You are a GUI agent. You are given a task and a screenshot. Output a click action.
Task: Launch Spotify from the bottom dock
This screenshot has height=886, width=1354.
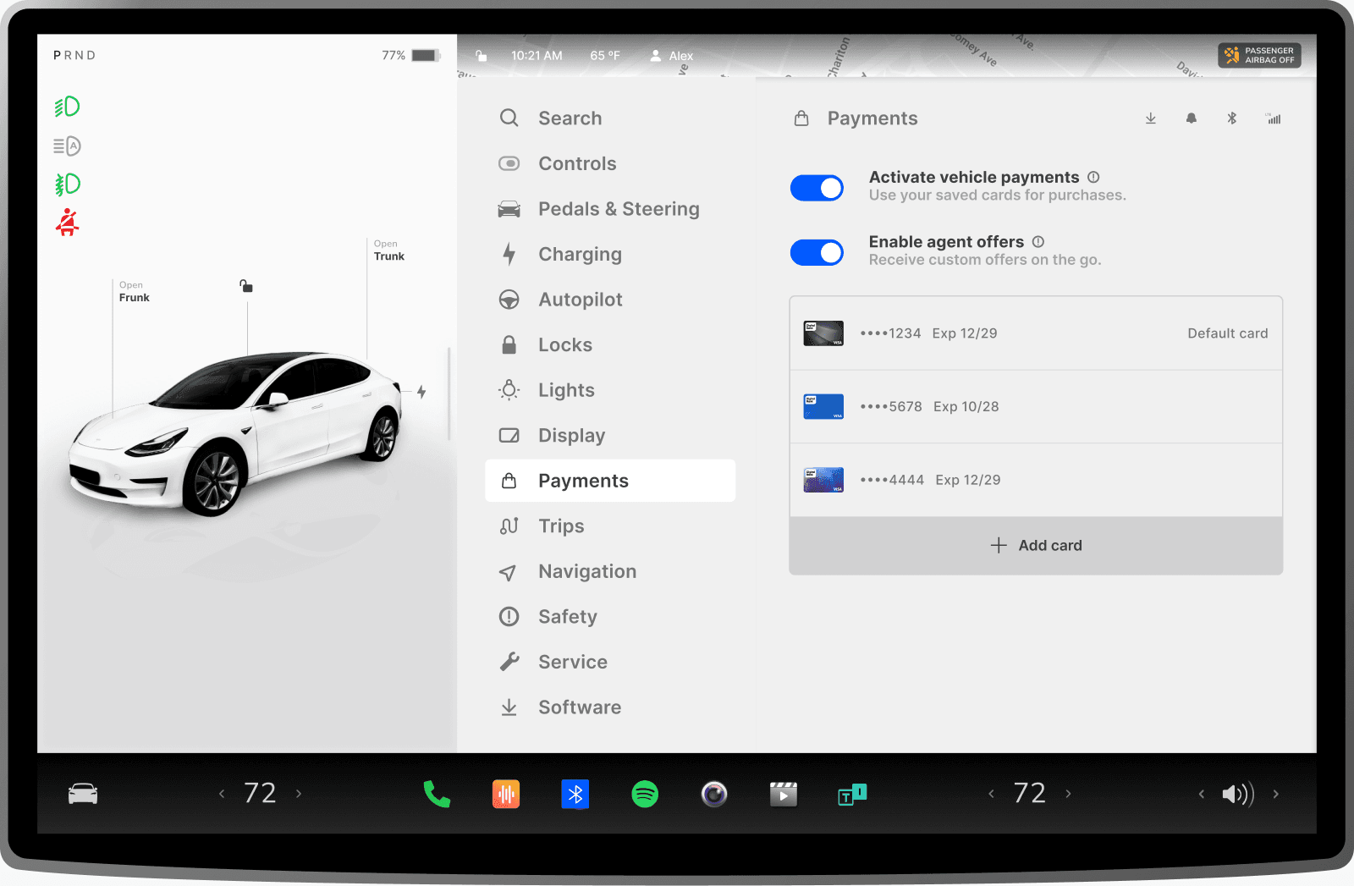645,794
